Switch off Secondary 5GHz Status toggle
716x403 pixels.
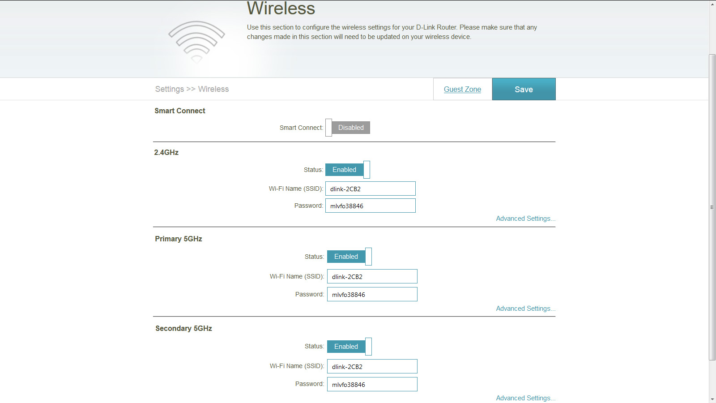click(349, 347)
